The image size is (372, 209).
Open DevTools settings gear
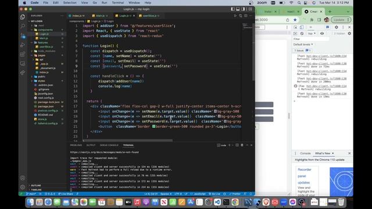pos(336,27)
